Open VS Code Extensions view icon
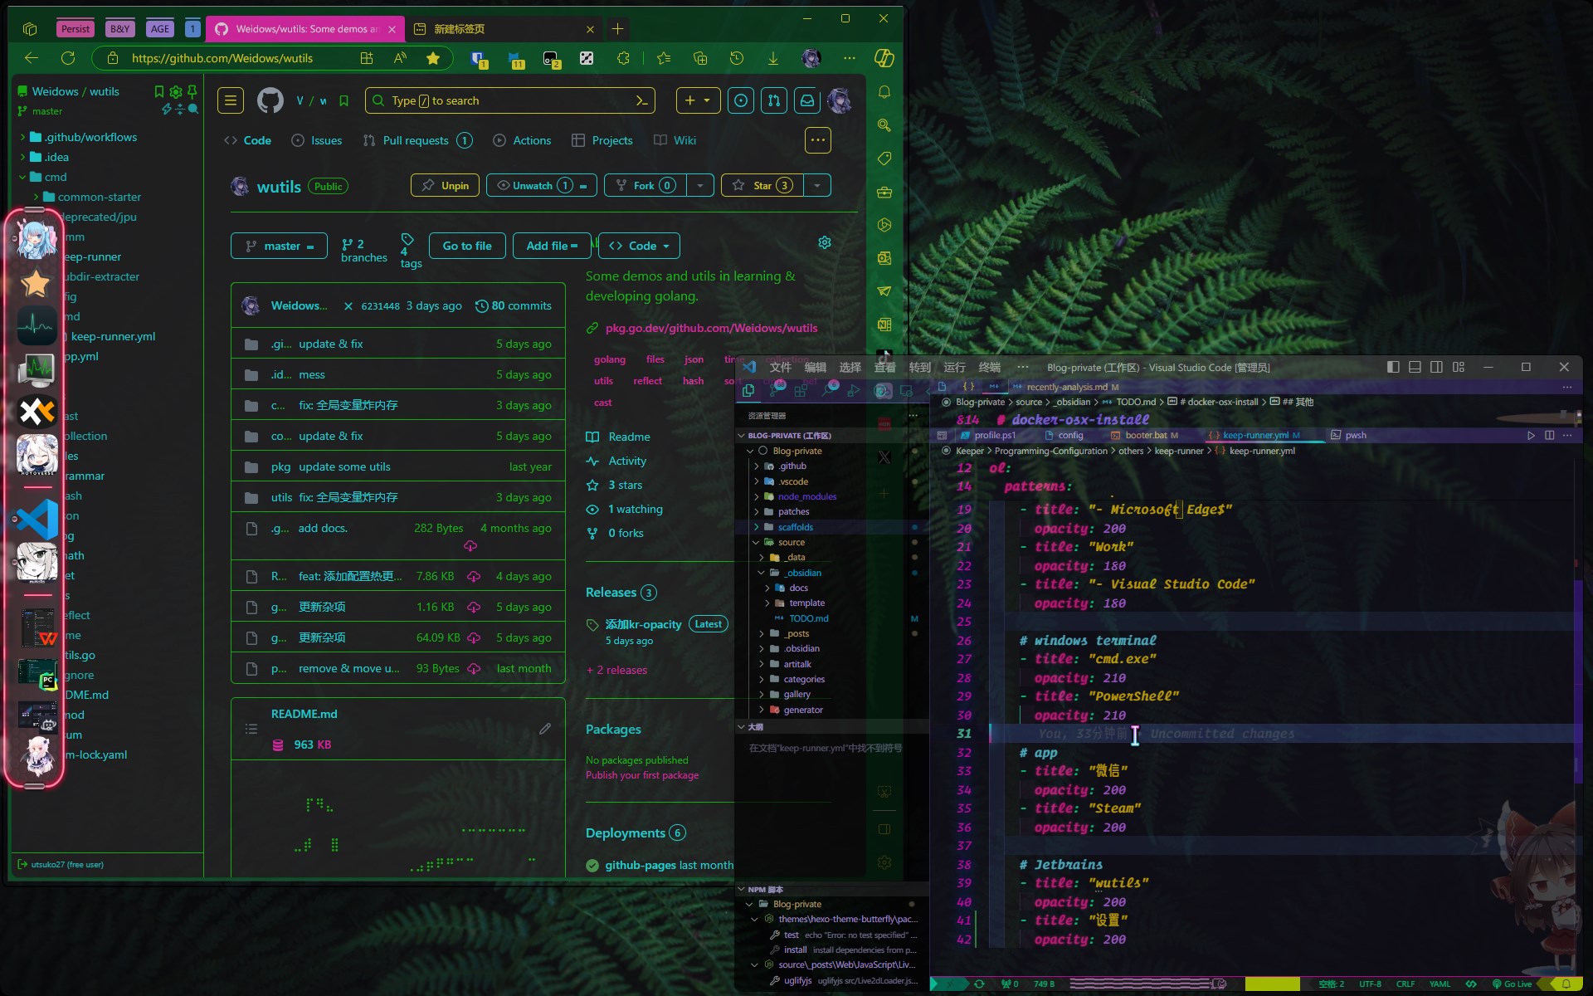Viewport: 1593px width, 996px height. [801, 390]
